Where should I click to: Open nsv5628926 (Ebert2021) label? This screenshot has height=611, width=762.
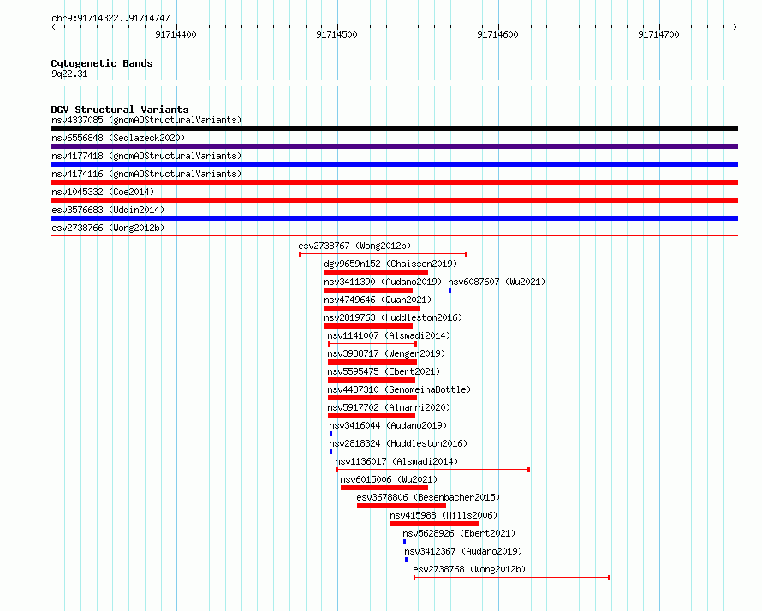(459, 533)
